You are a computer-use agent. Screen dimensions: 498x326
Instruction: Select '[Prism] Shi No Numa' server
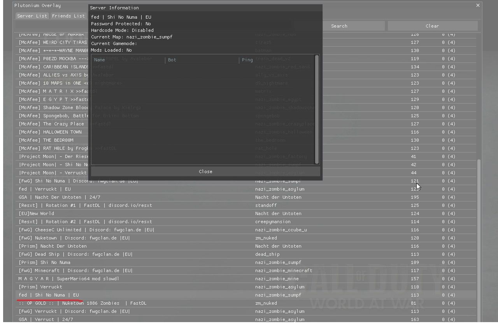[246, 262]
